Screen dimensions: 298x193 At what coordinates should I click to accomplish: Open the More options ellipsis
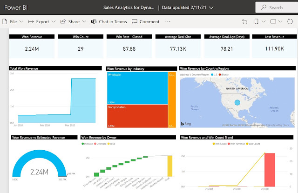168,21
